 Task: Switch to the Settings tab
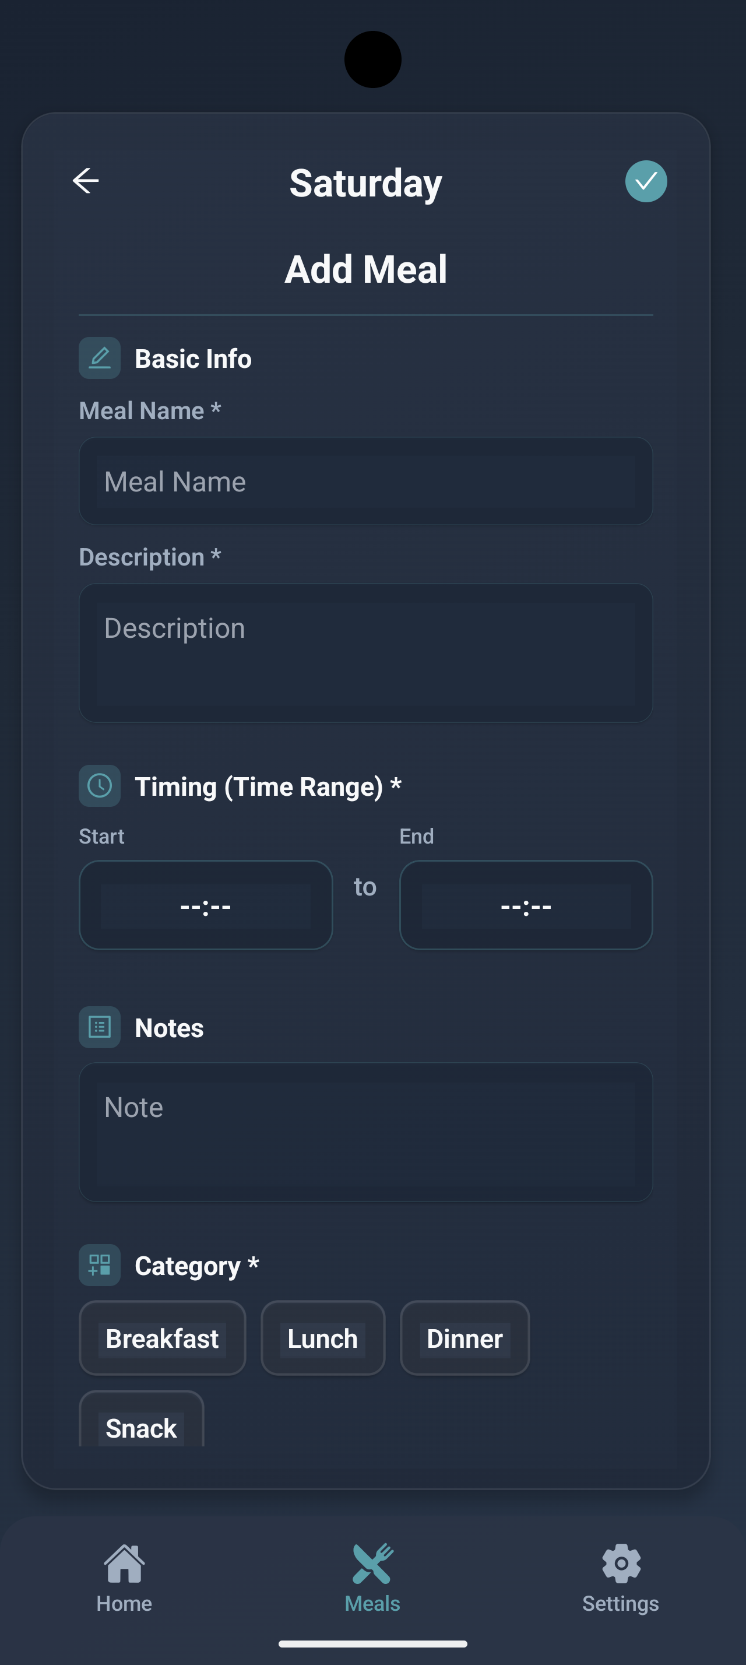click(620, 1577)
